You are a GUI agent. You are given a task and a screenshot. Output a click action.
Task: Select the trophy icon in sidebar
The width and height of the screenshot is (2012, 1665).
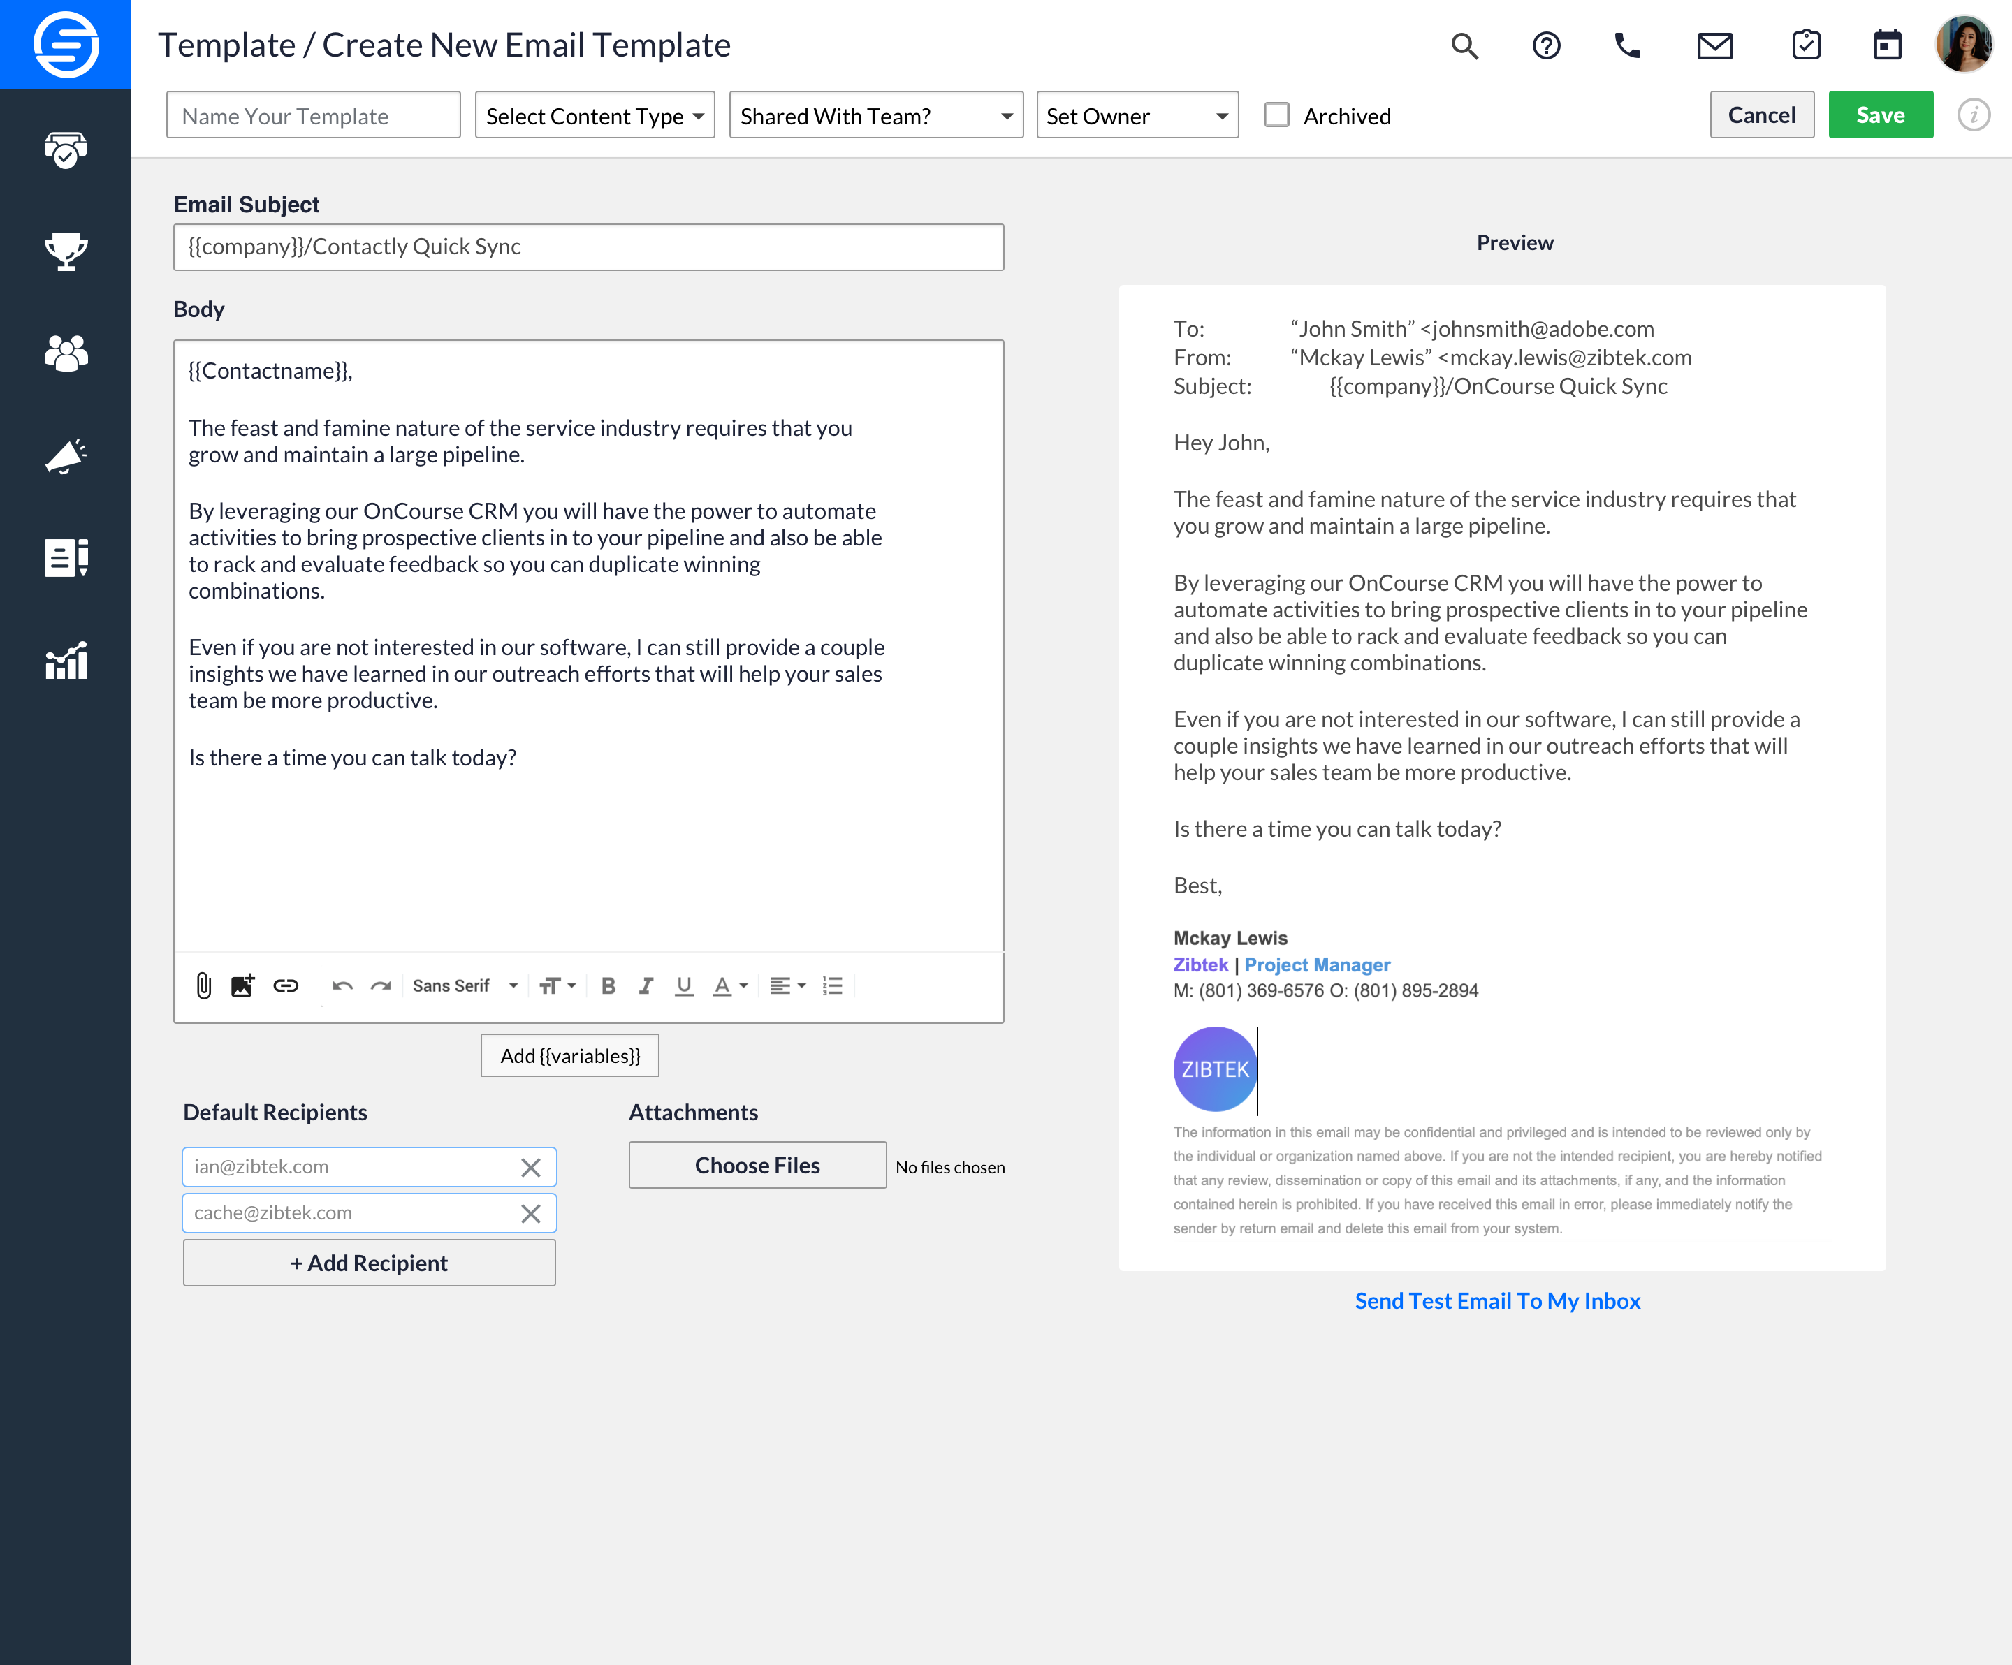64,253
